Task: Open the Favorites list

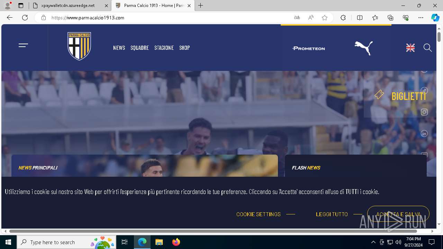Action: [x=375, y=18]
